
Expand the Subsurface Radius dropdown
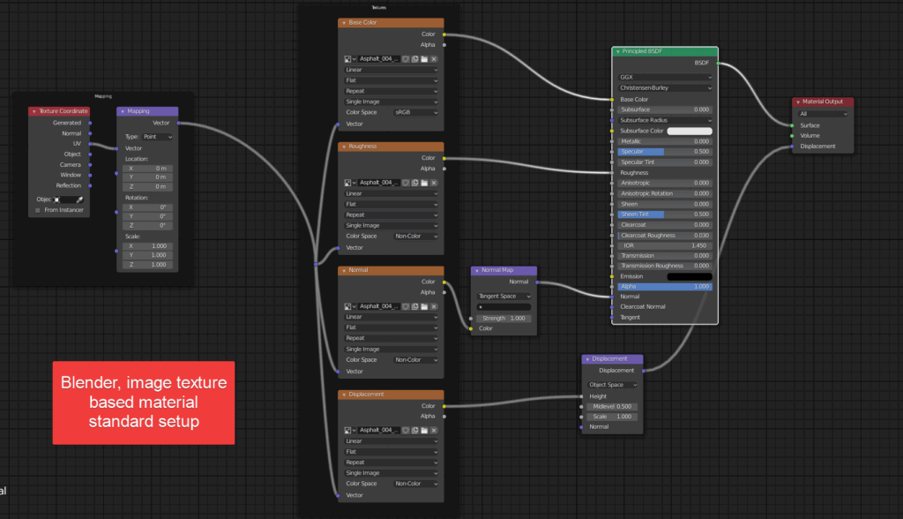pos(665,121)
